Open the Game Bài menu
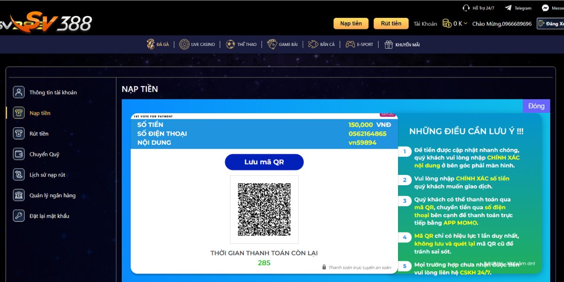Image resolution: width=564 pixels, height=282 pixels. [282, 44]
